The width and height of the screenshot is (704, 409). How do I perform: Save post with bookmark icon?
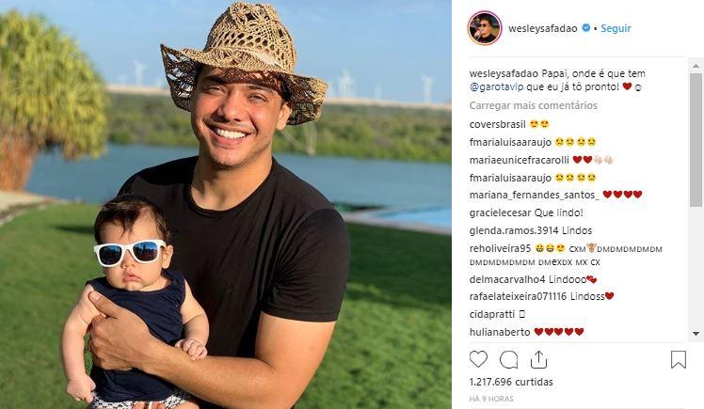point(679,359)
